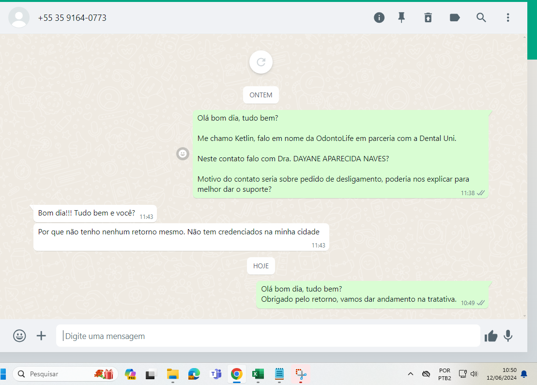Open clock showing 10:50 12/06/2024
The image size is (537, 385).
(501, 374)
